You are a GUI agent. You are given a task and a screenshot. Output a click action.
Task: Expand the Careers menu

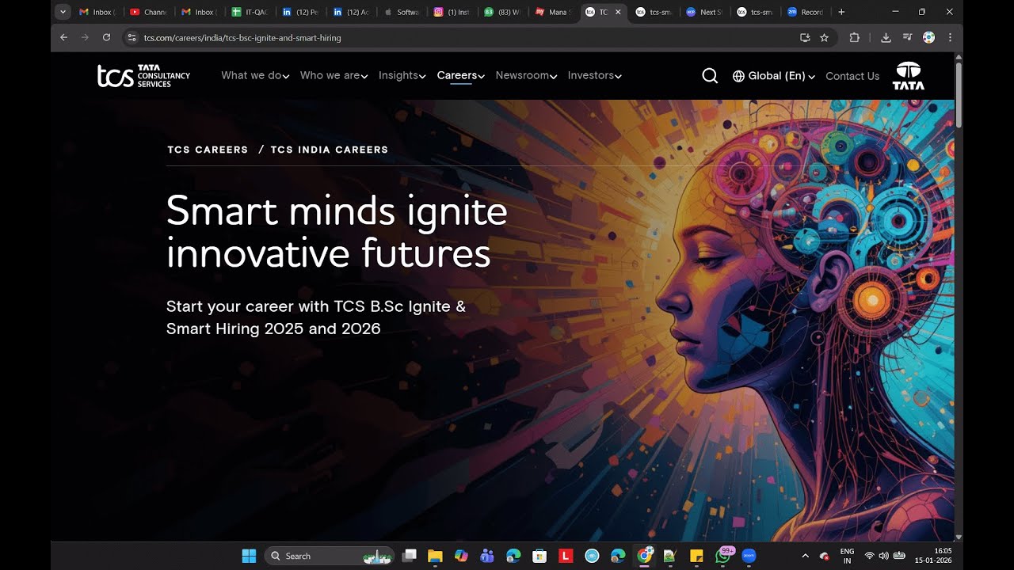pos(461,75)
